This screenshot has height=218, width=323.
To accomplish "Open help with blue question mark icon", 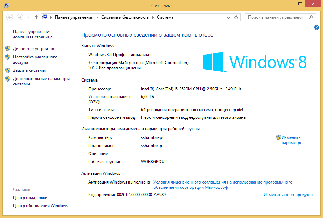I will [x=316, y=27].
